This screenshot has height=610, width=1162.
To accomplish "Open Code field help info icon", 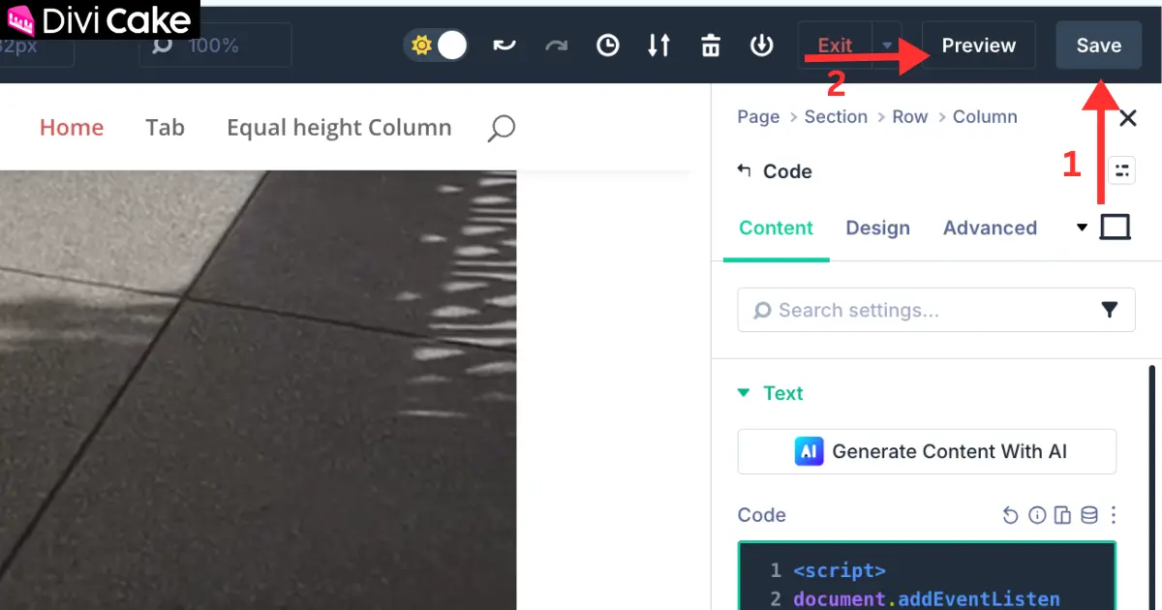I will pos(1037,515).
